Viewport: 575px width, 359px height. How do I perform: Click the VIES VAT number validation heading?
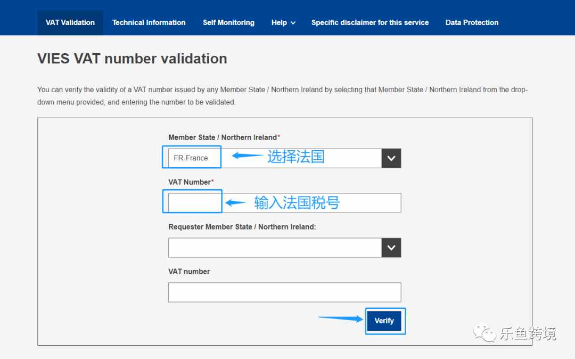(x=132, y=59)
